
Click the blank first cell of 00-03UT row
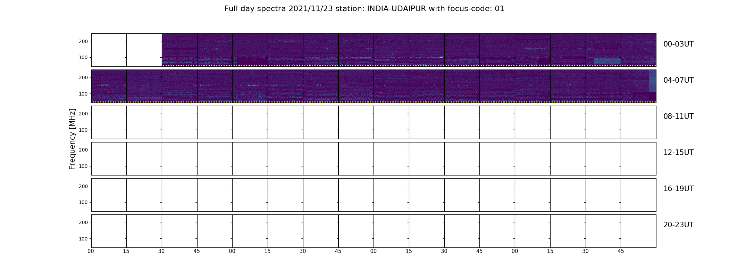(x=109, y=50)
